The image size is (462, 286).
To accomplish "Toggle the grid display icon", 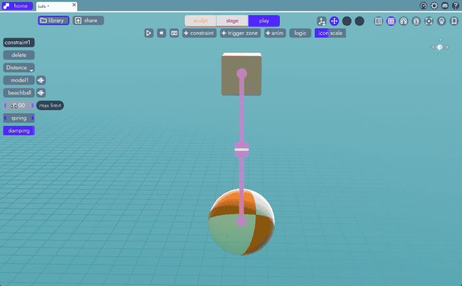I will click(x=391, y=21).
